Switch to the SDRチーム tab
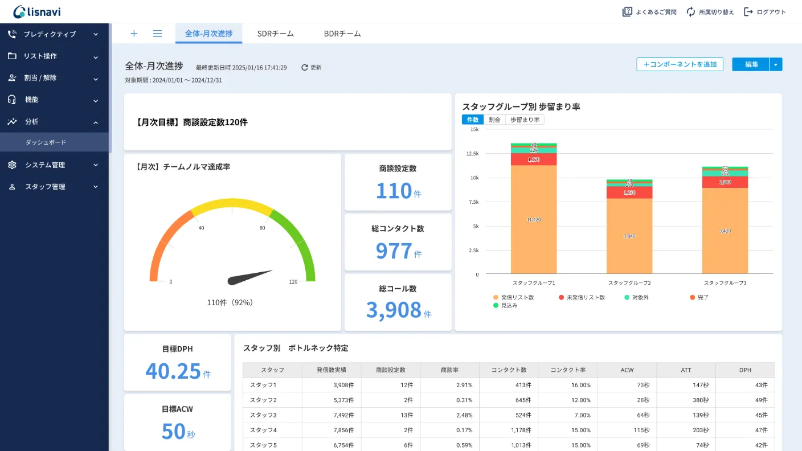This screenshot has width=802, height=451. click(276, 34)
